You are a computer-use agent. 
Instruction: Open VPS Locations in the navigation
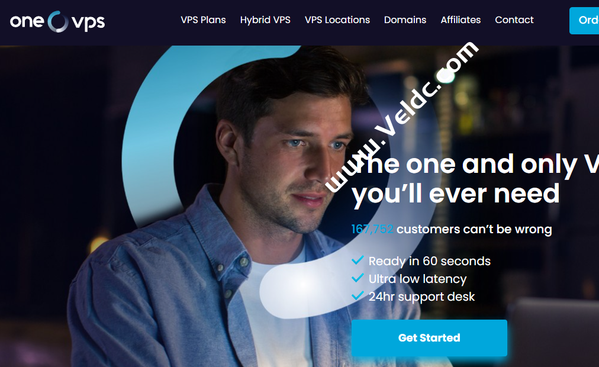click(x=337, y=20)
